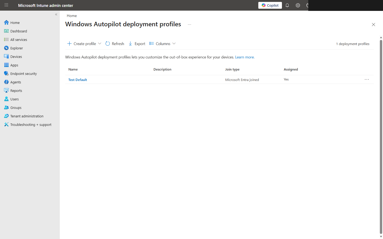Click the Learn more link

244,57
